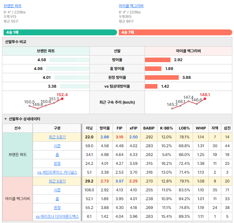The width and height of the screenshot is (234, 223).
Task: Open 원정 link in the 55.2 innings row
Action: click(57, 208)
